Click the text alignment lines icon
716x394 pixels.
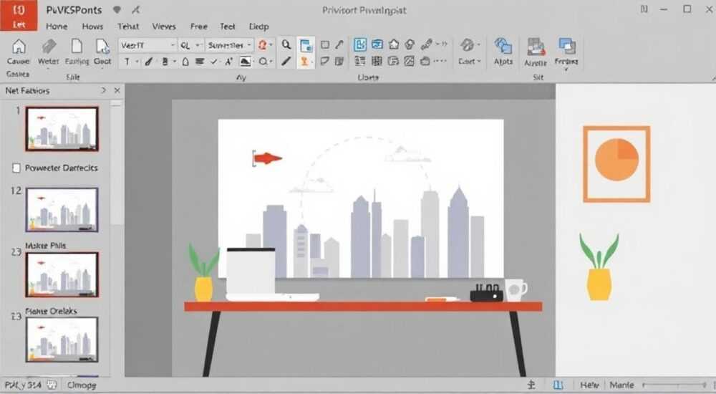tap(200, 61)
